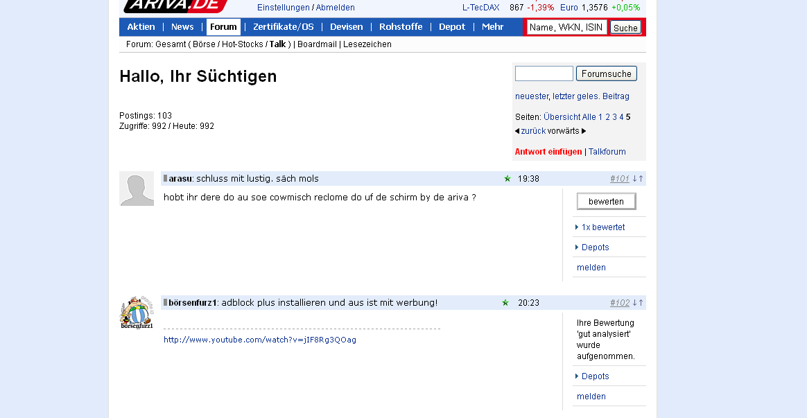The height and width of the screenshot is (418, 807).
Task: Open the Rohstoffe menu
Action: click(401, 27)
